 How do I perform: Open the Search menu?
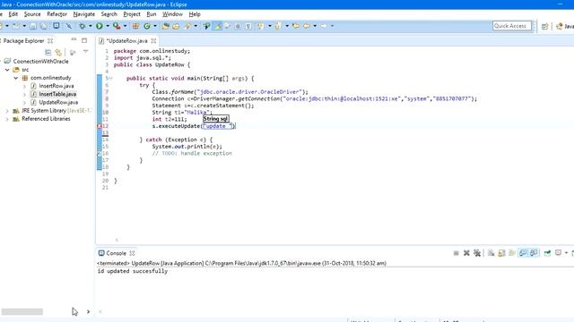point(109,14)
